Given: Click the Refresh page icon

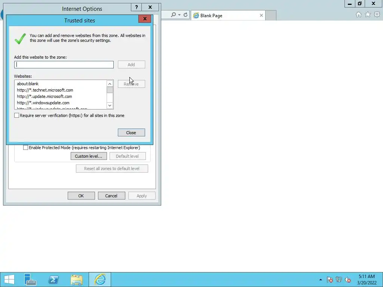Looking at the screenshot, I should tap(186, 15).
